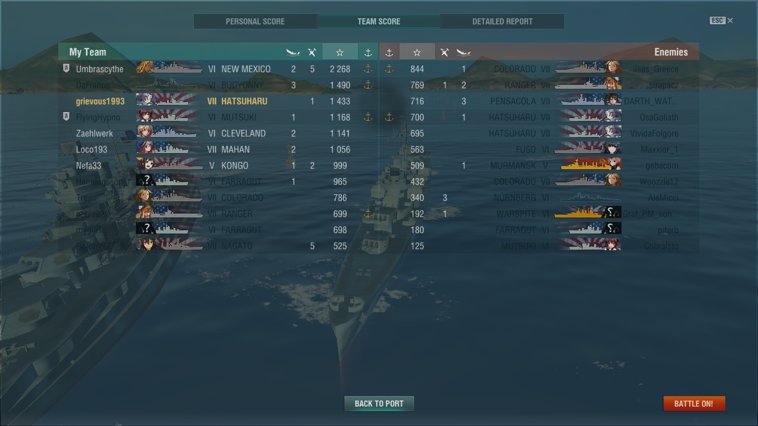Select the Team Score tab
Image resolution: width=758 pixels, height=426 pixels.
pyautogui.click(x=379, y=22)
